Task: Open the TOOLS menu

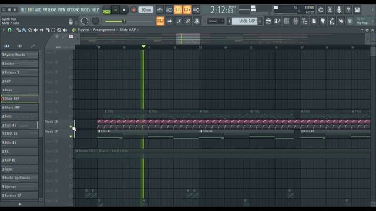Action: (x=85, y=10)
